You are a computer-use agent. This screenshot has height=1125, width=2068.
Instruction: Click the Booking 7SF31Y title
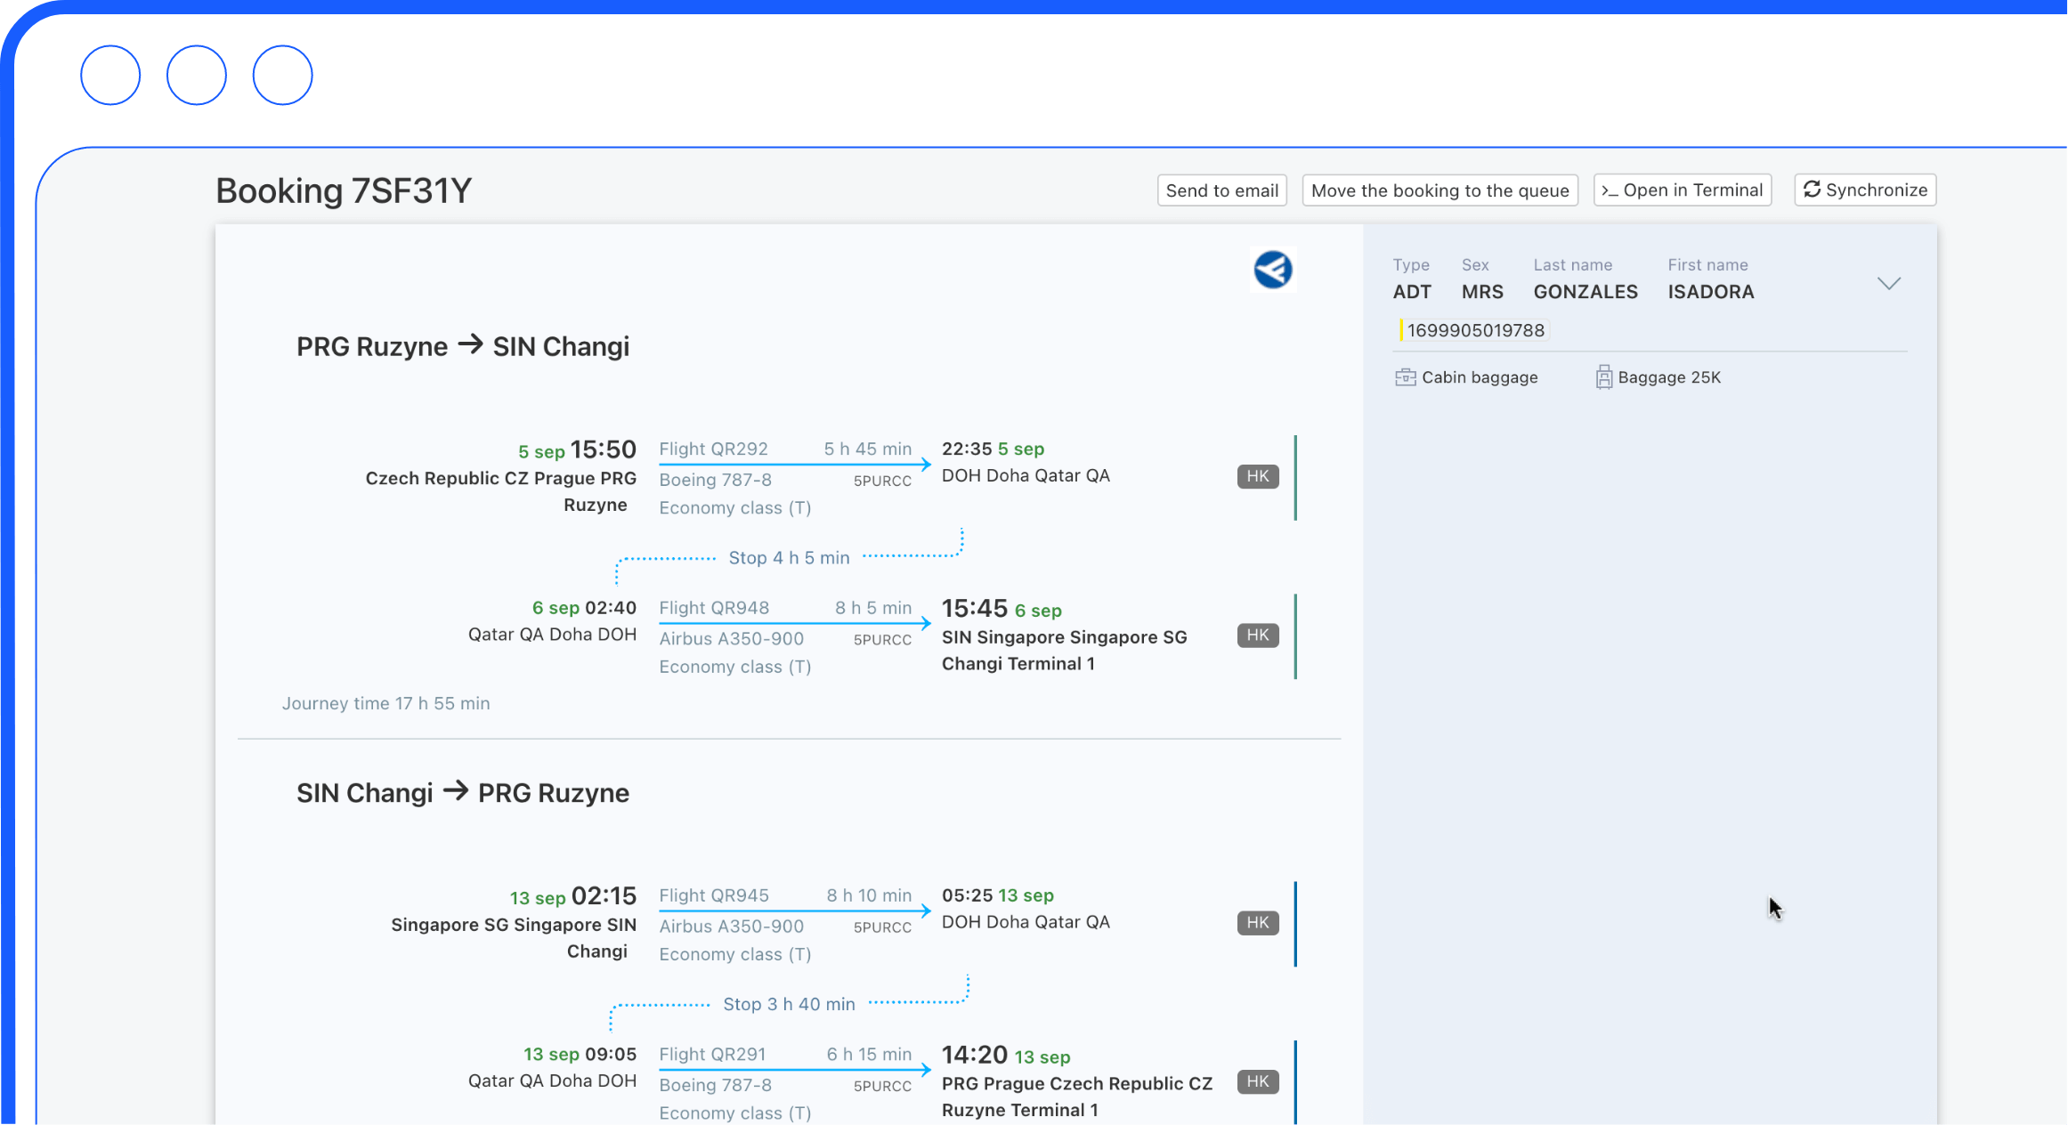point(344,190)
